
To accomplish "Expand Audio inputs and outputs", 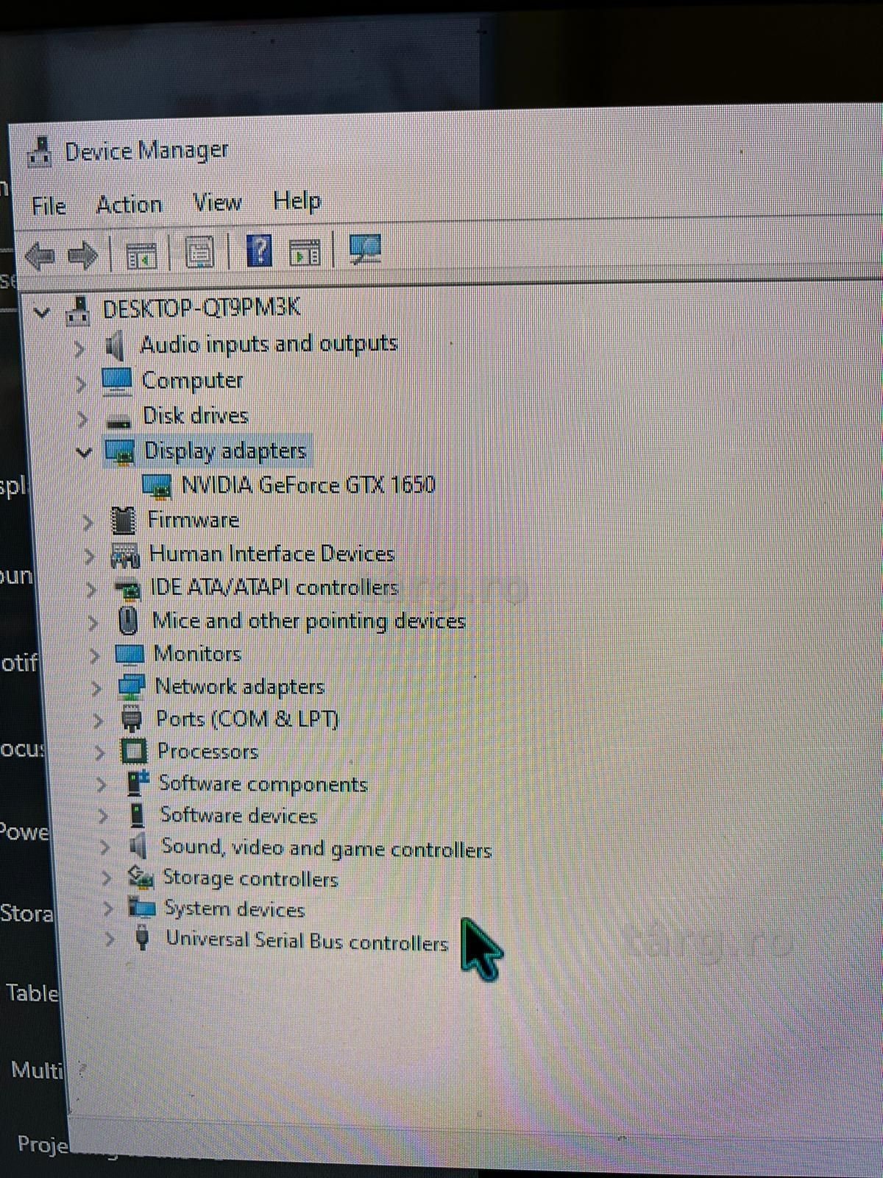I will (79, 348).
